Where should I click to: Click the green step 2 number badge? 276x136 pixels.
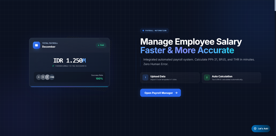(x=207, y=77)
